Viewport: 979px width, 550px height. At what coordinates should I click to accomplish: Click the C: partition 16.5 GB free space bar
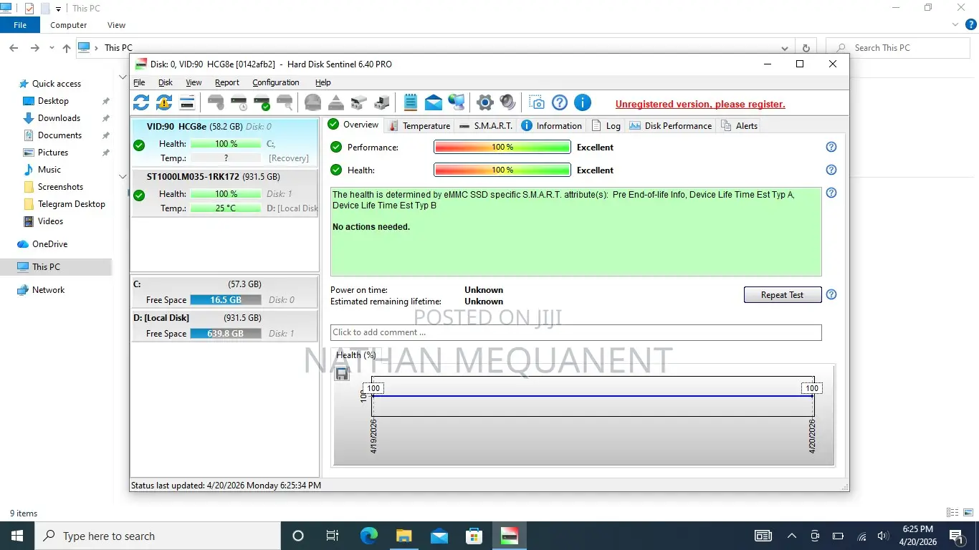tap(225, 300)
